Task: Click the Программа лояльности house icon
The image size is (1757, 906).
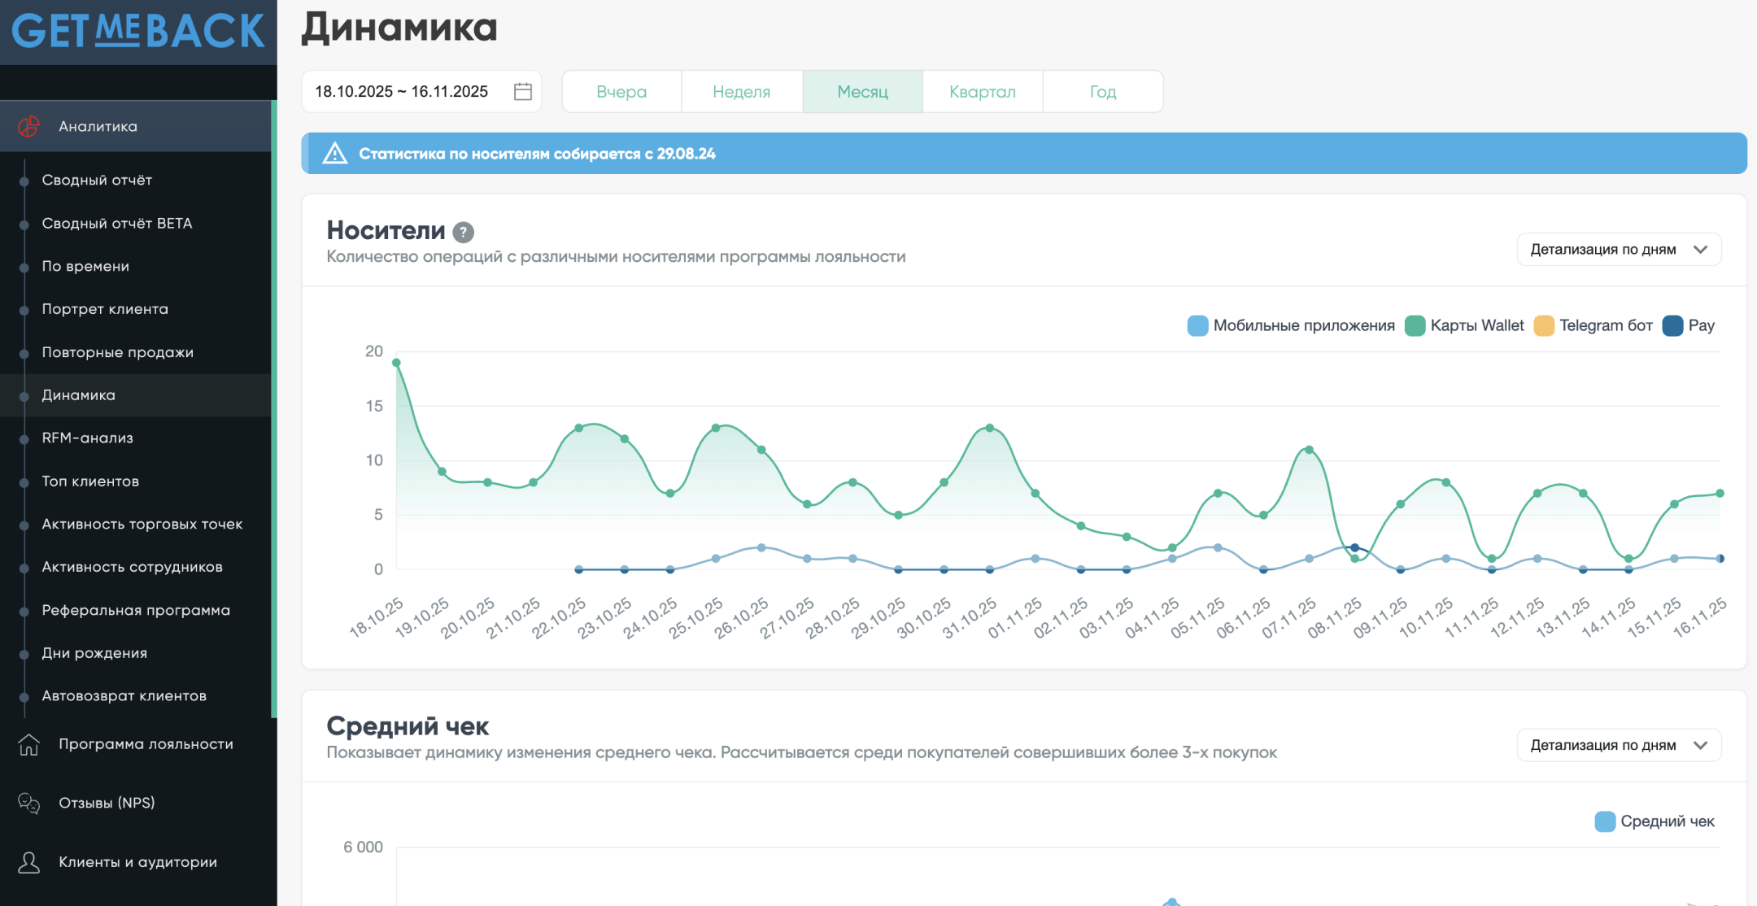Action: [x=29, y=744]
